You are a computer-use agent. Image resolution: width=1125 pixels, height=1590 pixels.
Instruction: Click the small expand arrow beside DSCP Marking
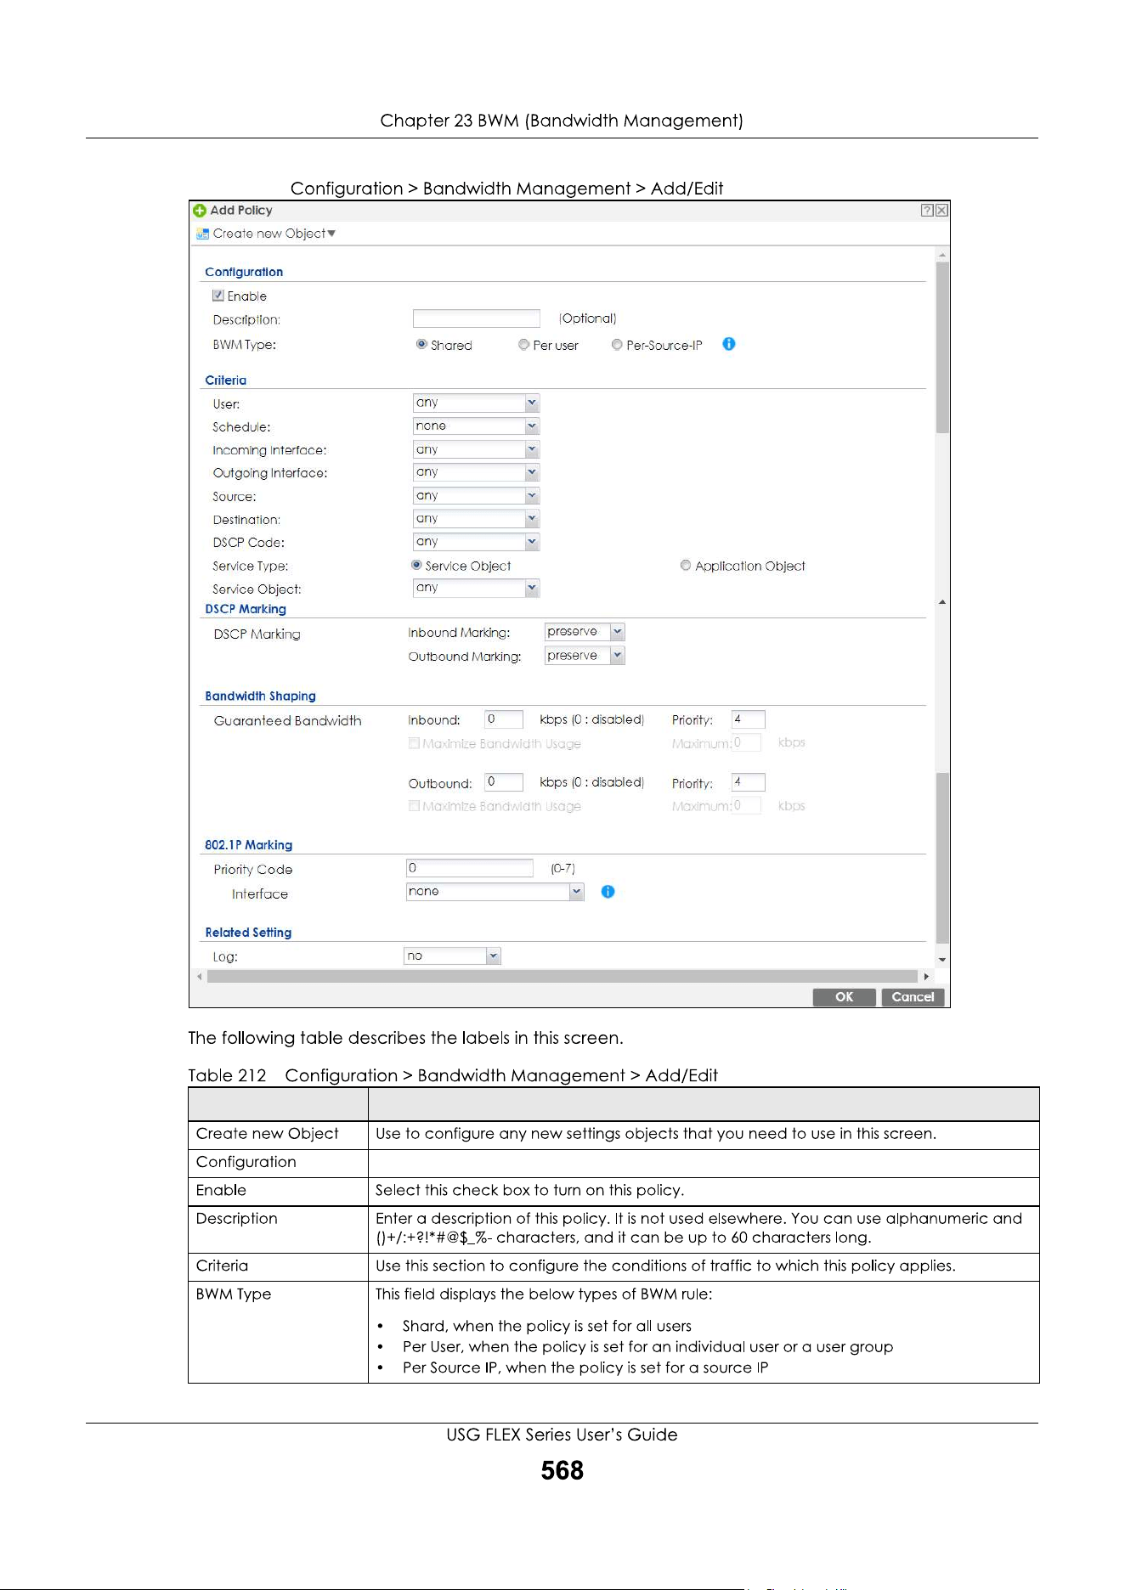[942, 602]
